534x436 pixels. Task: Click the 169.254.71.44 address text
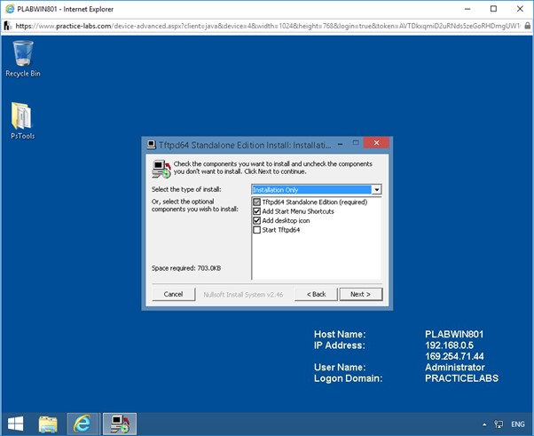pyautogui.click(x=454, y=356)
